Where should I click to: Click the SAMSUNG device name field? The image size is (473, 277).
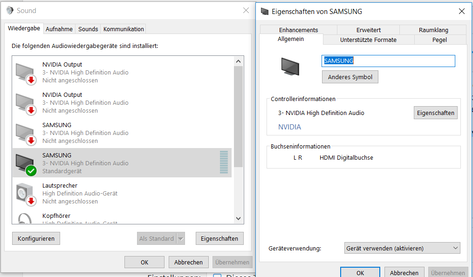(388, 61)
